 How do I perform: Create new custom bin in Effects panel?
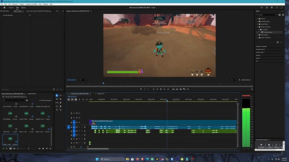(x=278, y=42)
